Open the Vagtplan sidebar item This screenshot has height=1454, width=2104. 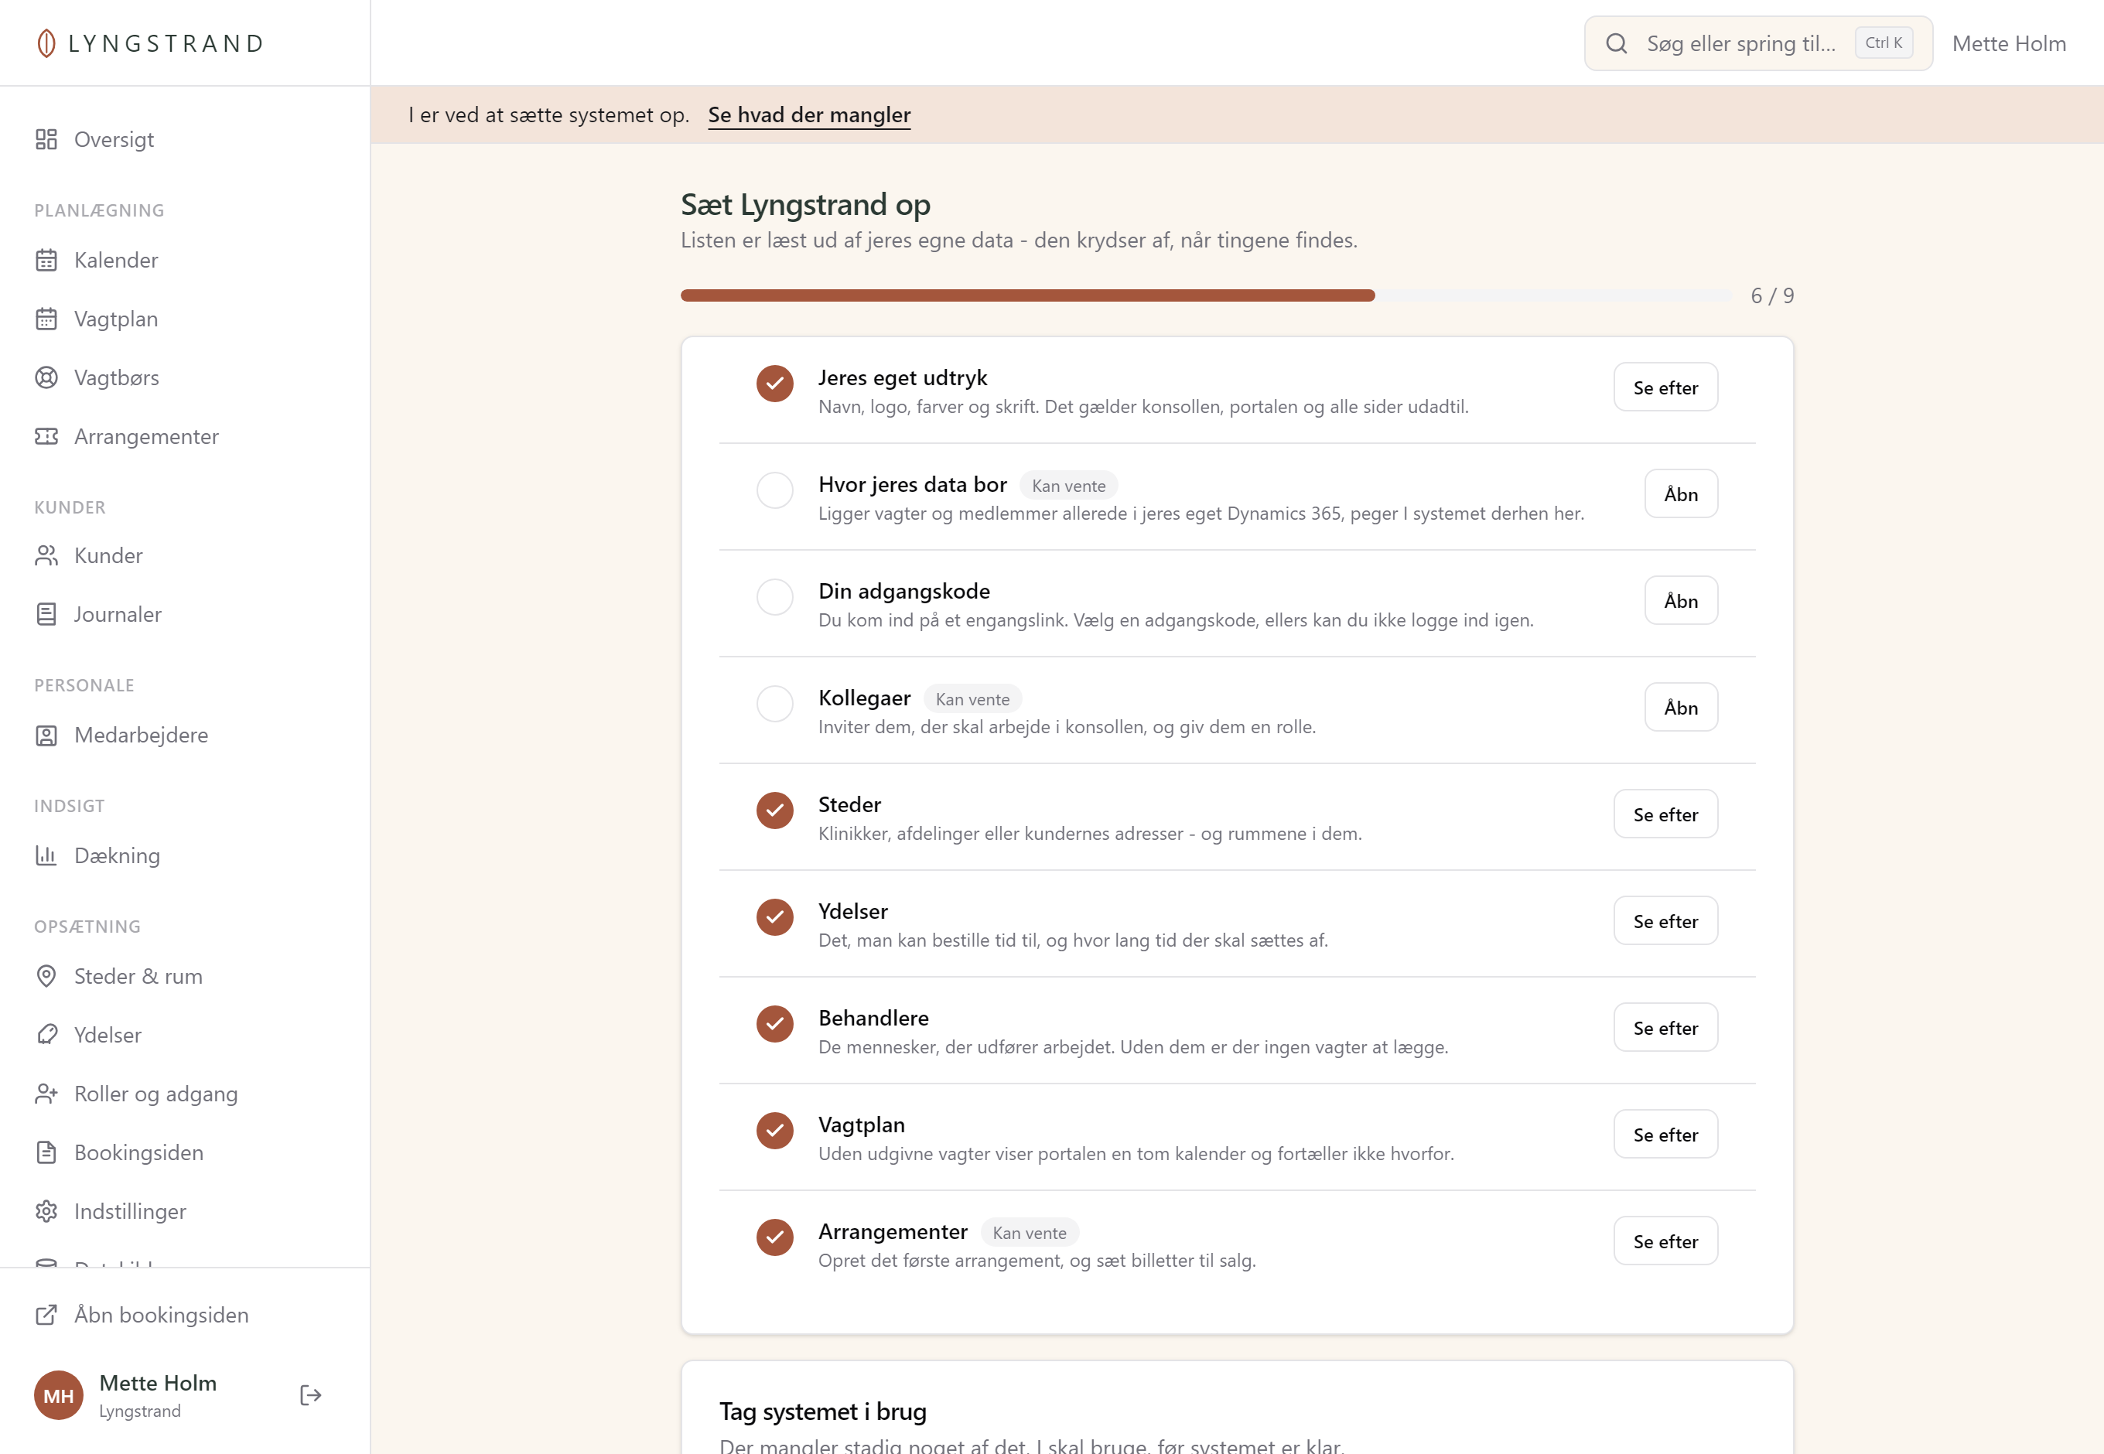(185, 319)
